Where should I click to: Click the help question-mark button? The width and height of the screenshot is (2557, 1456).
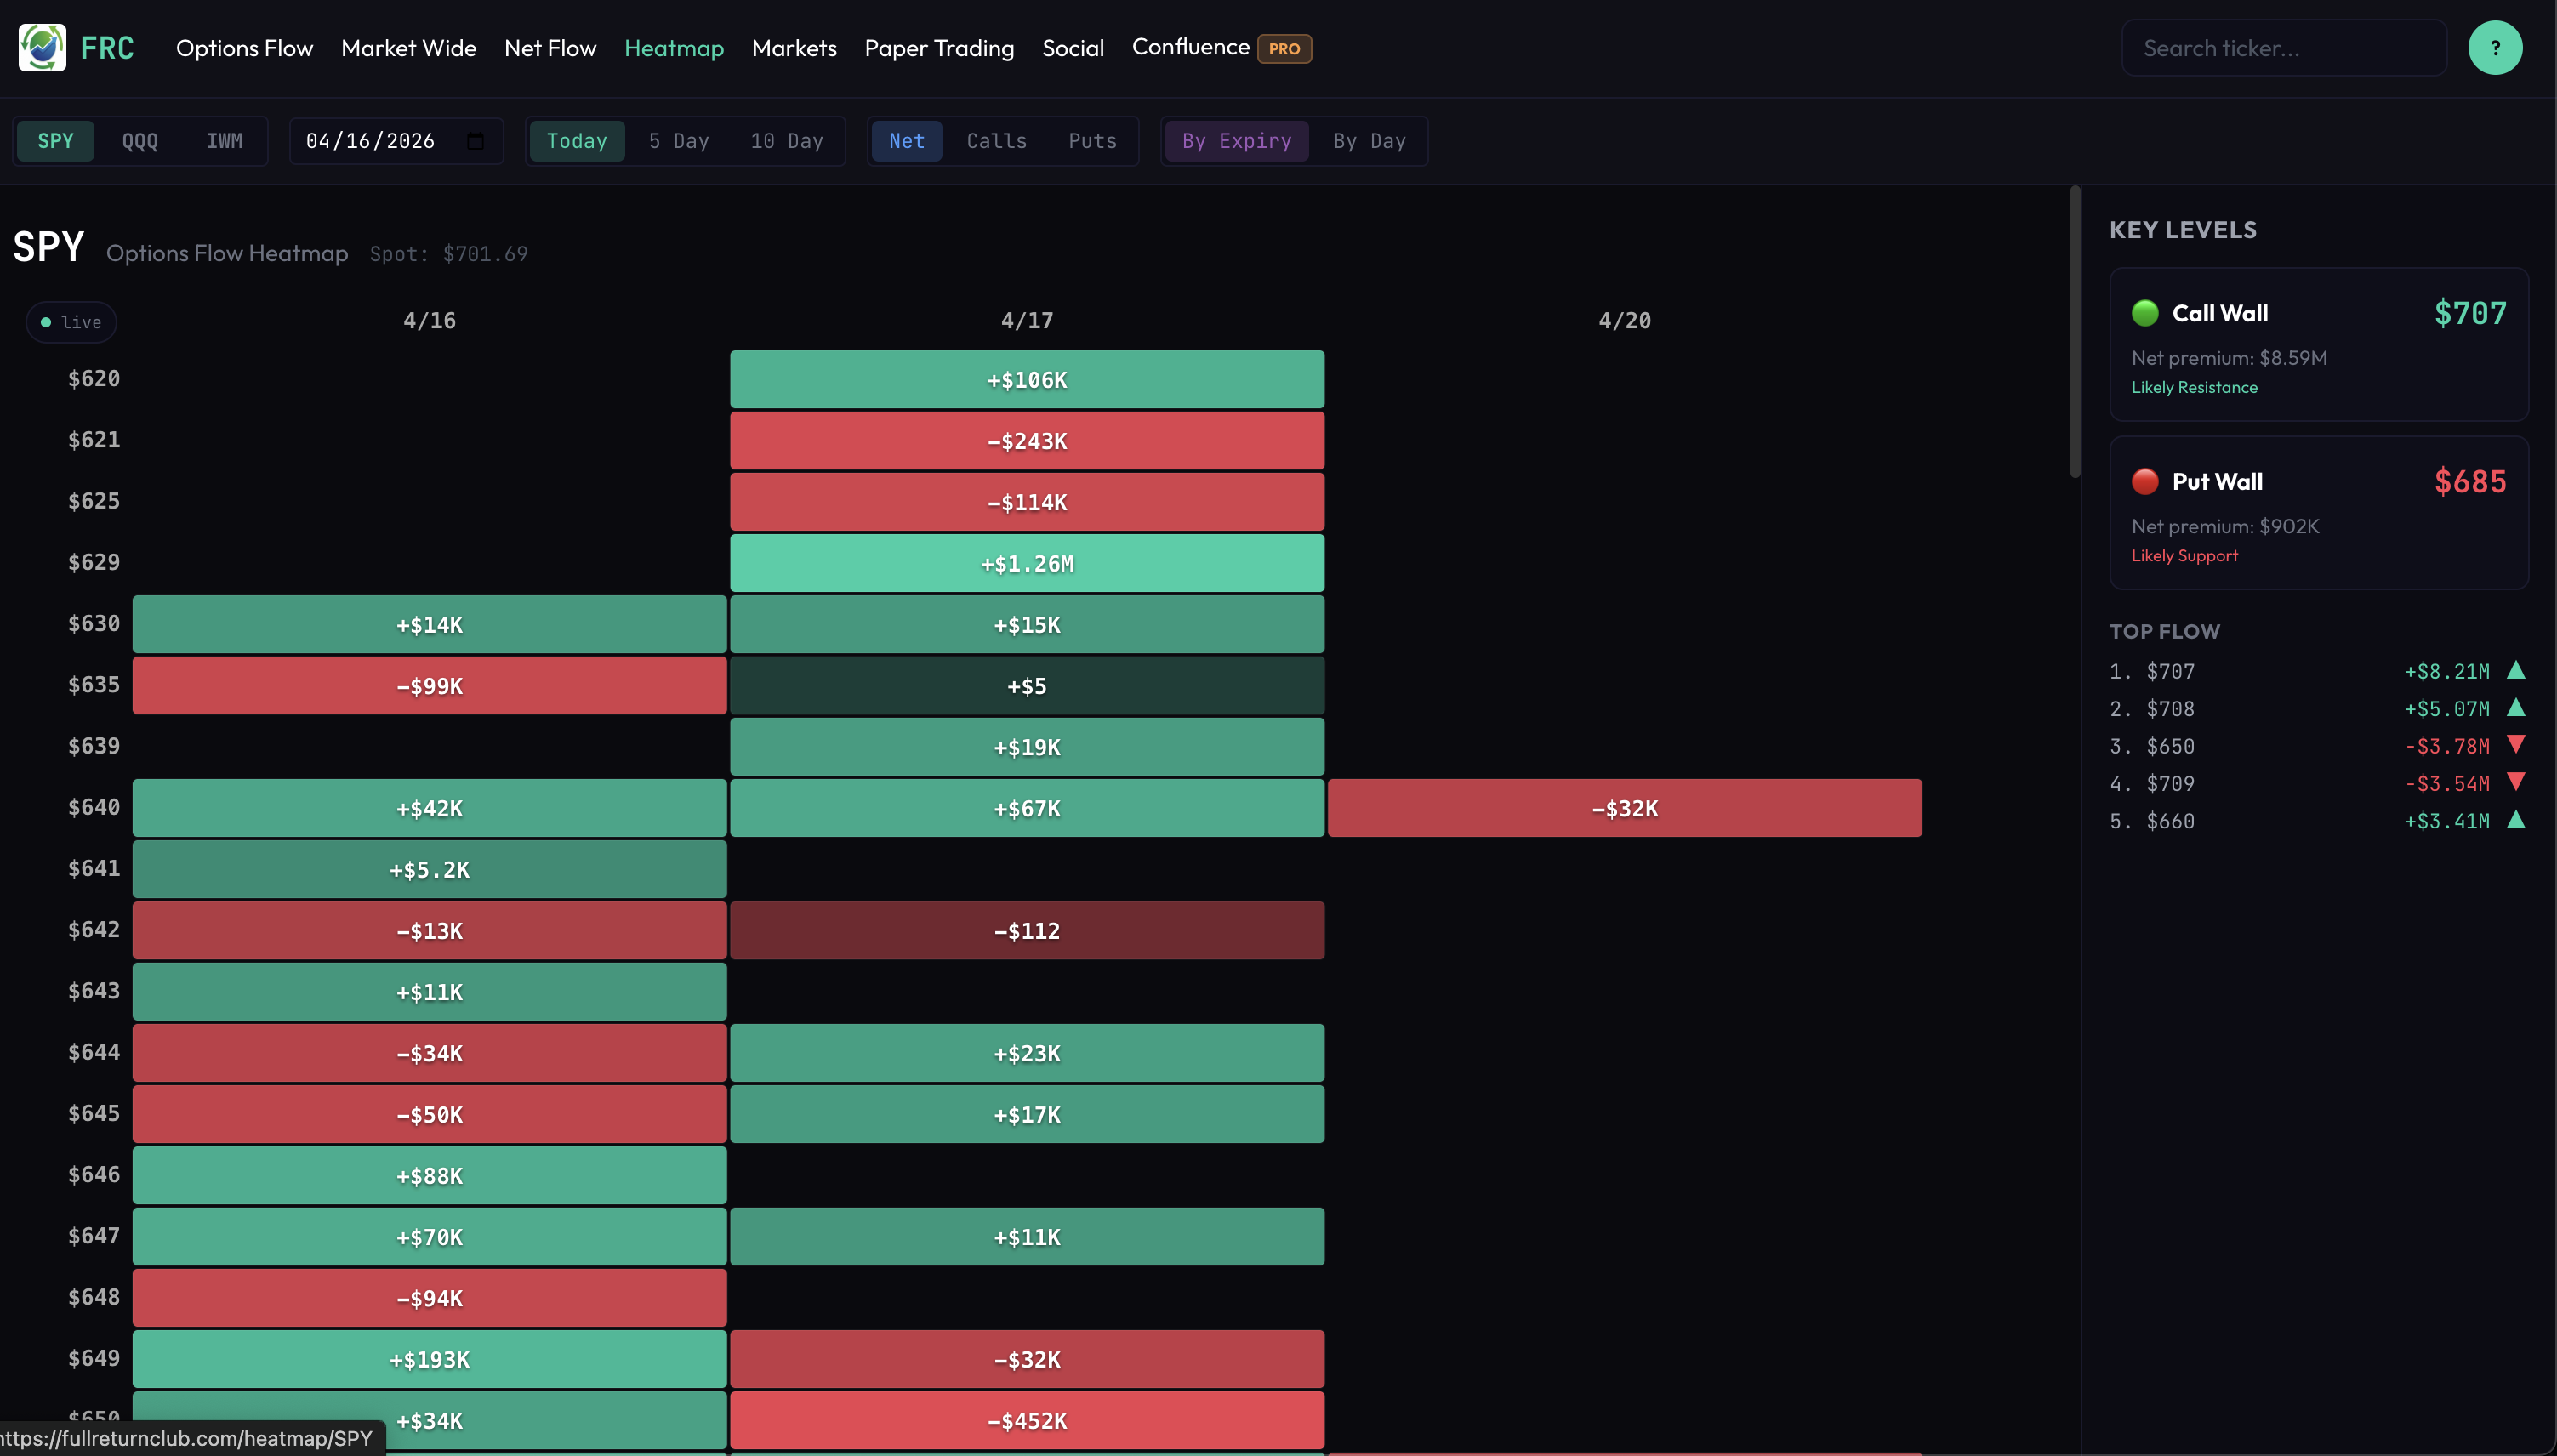pyautogui.click(x=2496, y=47)
